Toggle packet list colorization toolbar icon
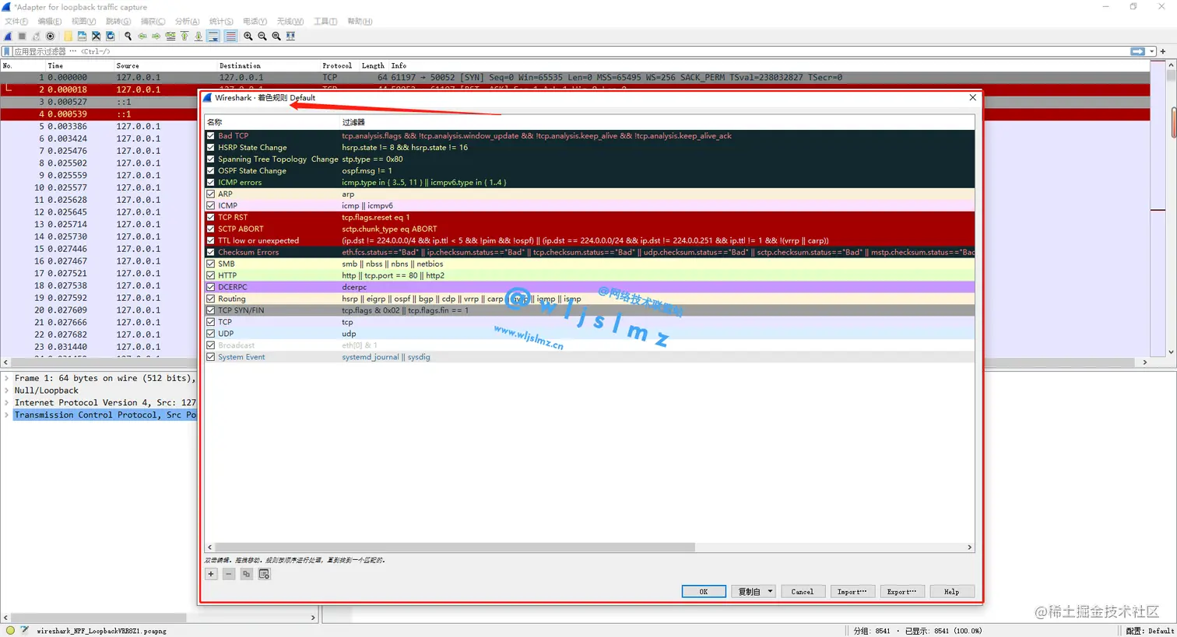Screen dimensions: 1177x637 point(230,36)
